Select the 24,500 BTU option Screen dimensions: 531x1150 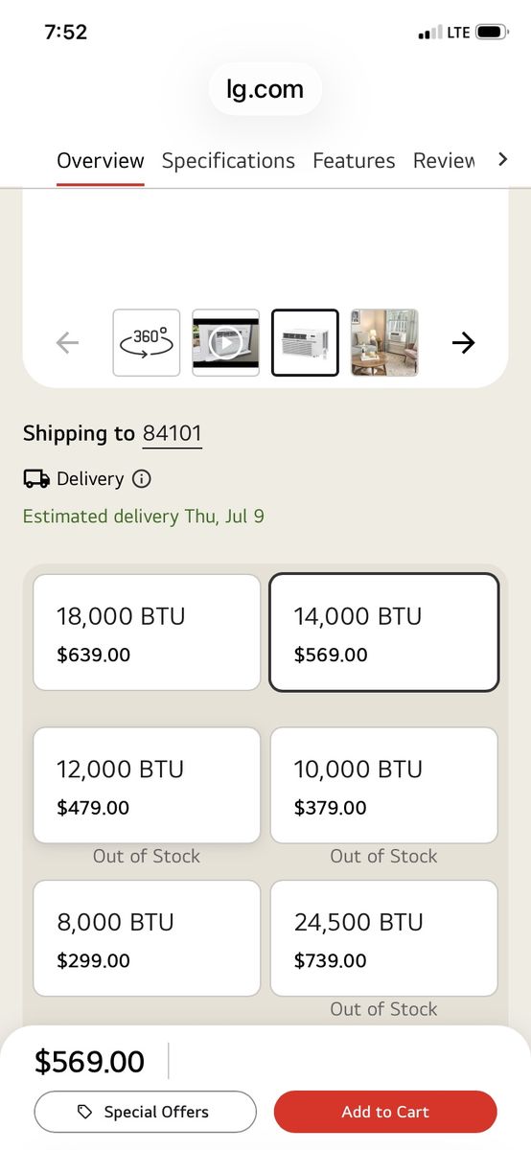(384, 938)
